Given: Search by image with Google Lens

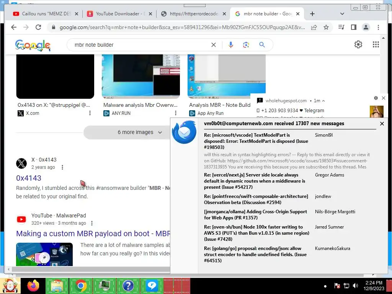Looking at the screenshot, I should pos(246,45).
